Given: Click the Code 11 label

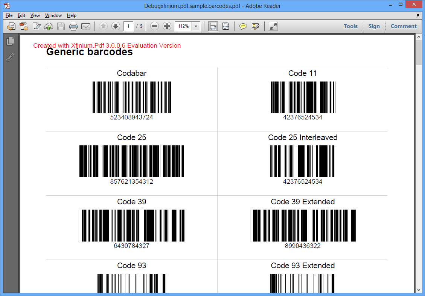Looking at the screenshot, I should (303, 73).
